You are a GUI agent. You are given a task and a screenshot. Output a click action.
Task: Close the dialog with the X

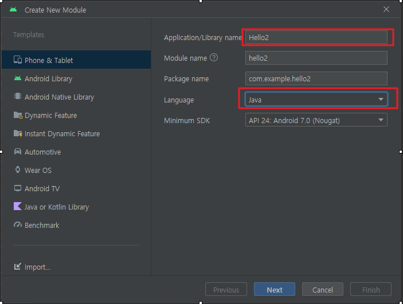pos(386,10)
